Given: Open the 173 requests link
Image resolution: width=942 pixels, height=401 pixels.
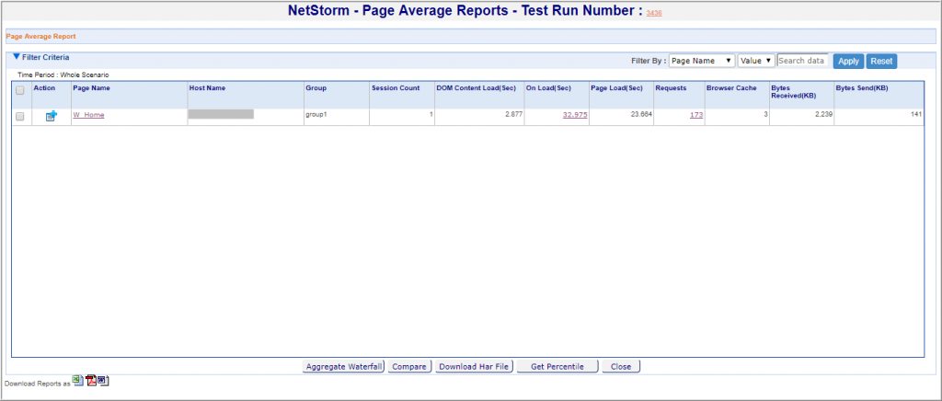Looking at the screenshot, I should 696,115.
